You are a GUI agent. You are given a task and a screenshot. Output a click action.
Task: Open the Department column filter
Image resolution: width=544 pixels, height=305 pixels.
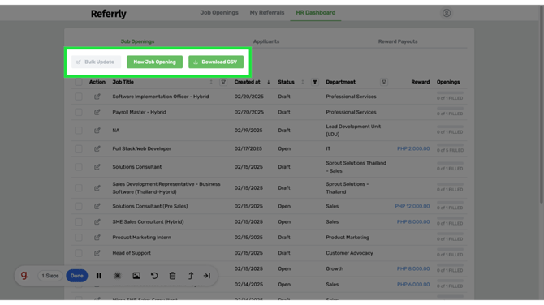tap(384, 82)
